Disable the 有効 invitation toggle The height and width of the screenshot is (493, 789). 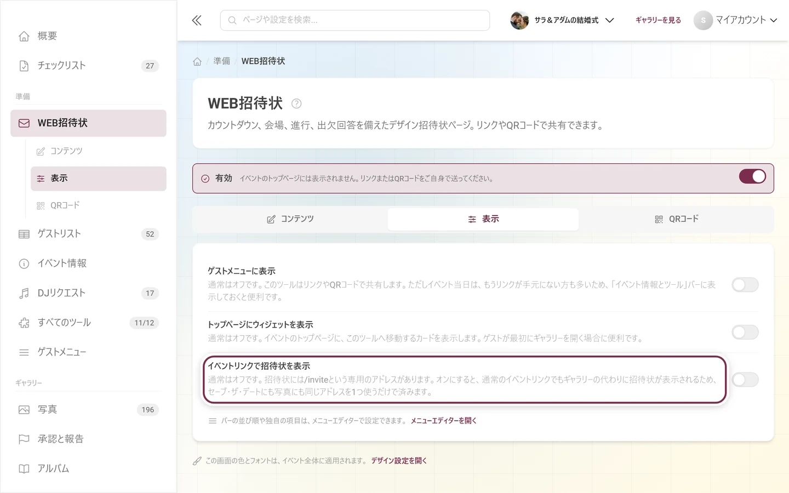(752, 176)
